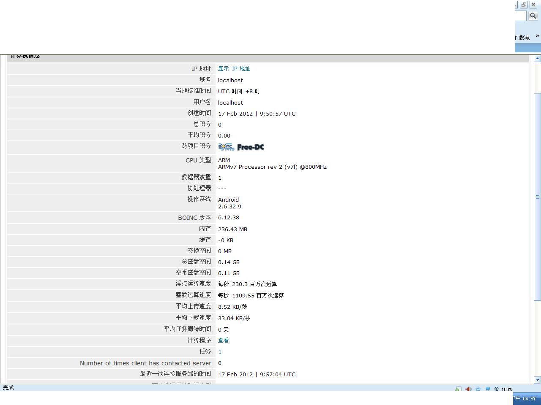Select the cache value "-0 KB"

click(225, 240)
